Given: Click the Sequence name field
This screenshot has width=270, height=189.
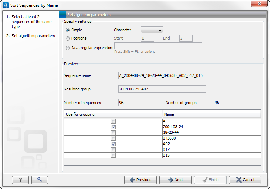Looking at the screenshot, I should click(162, 75).
